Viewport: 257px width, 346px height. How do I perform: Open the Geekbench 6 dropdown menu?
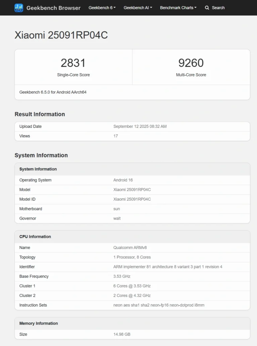point(102,8)
